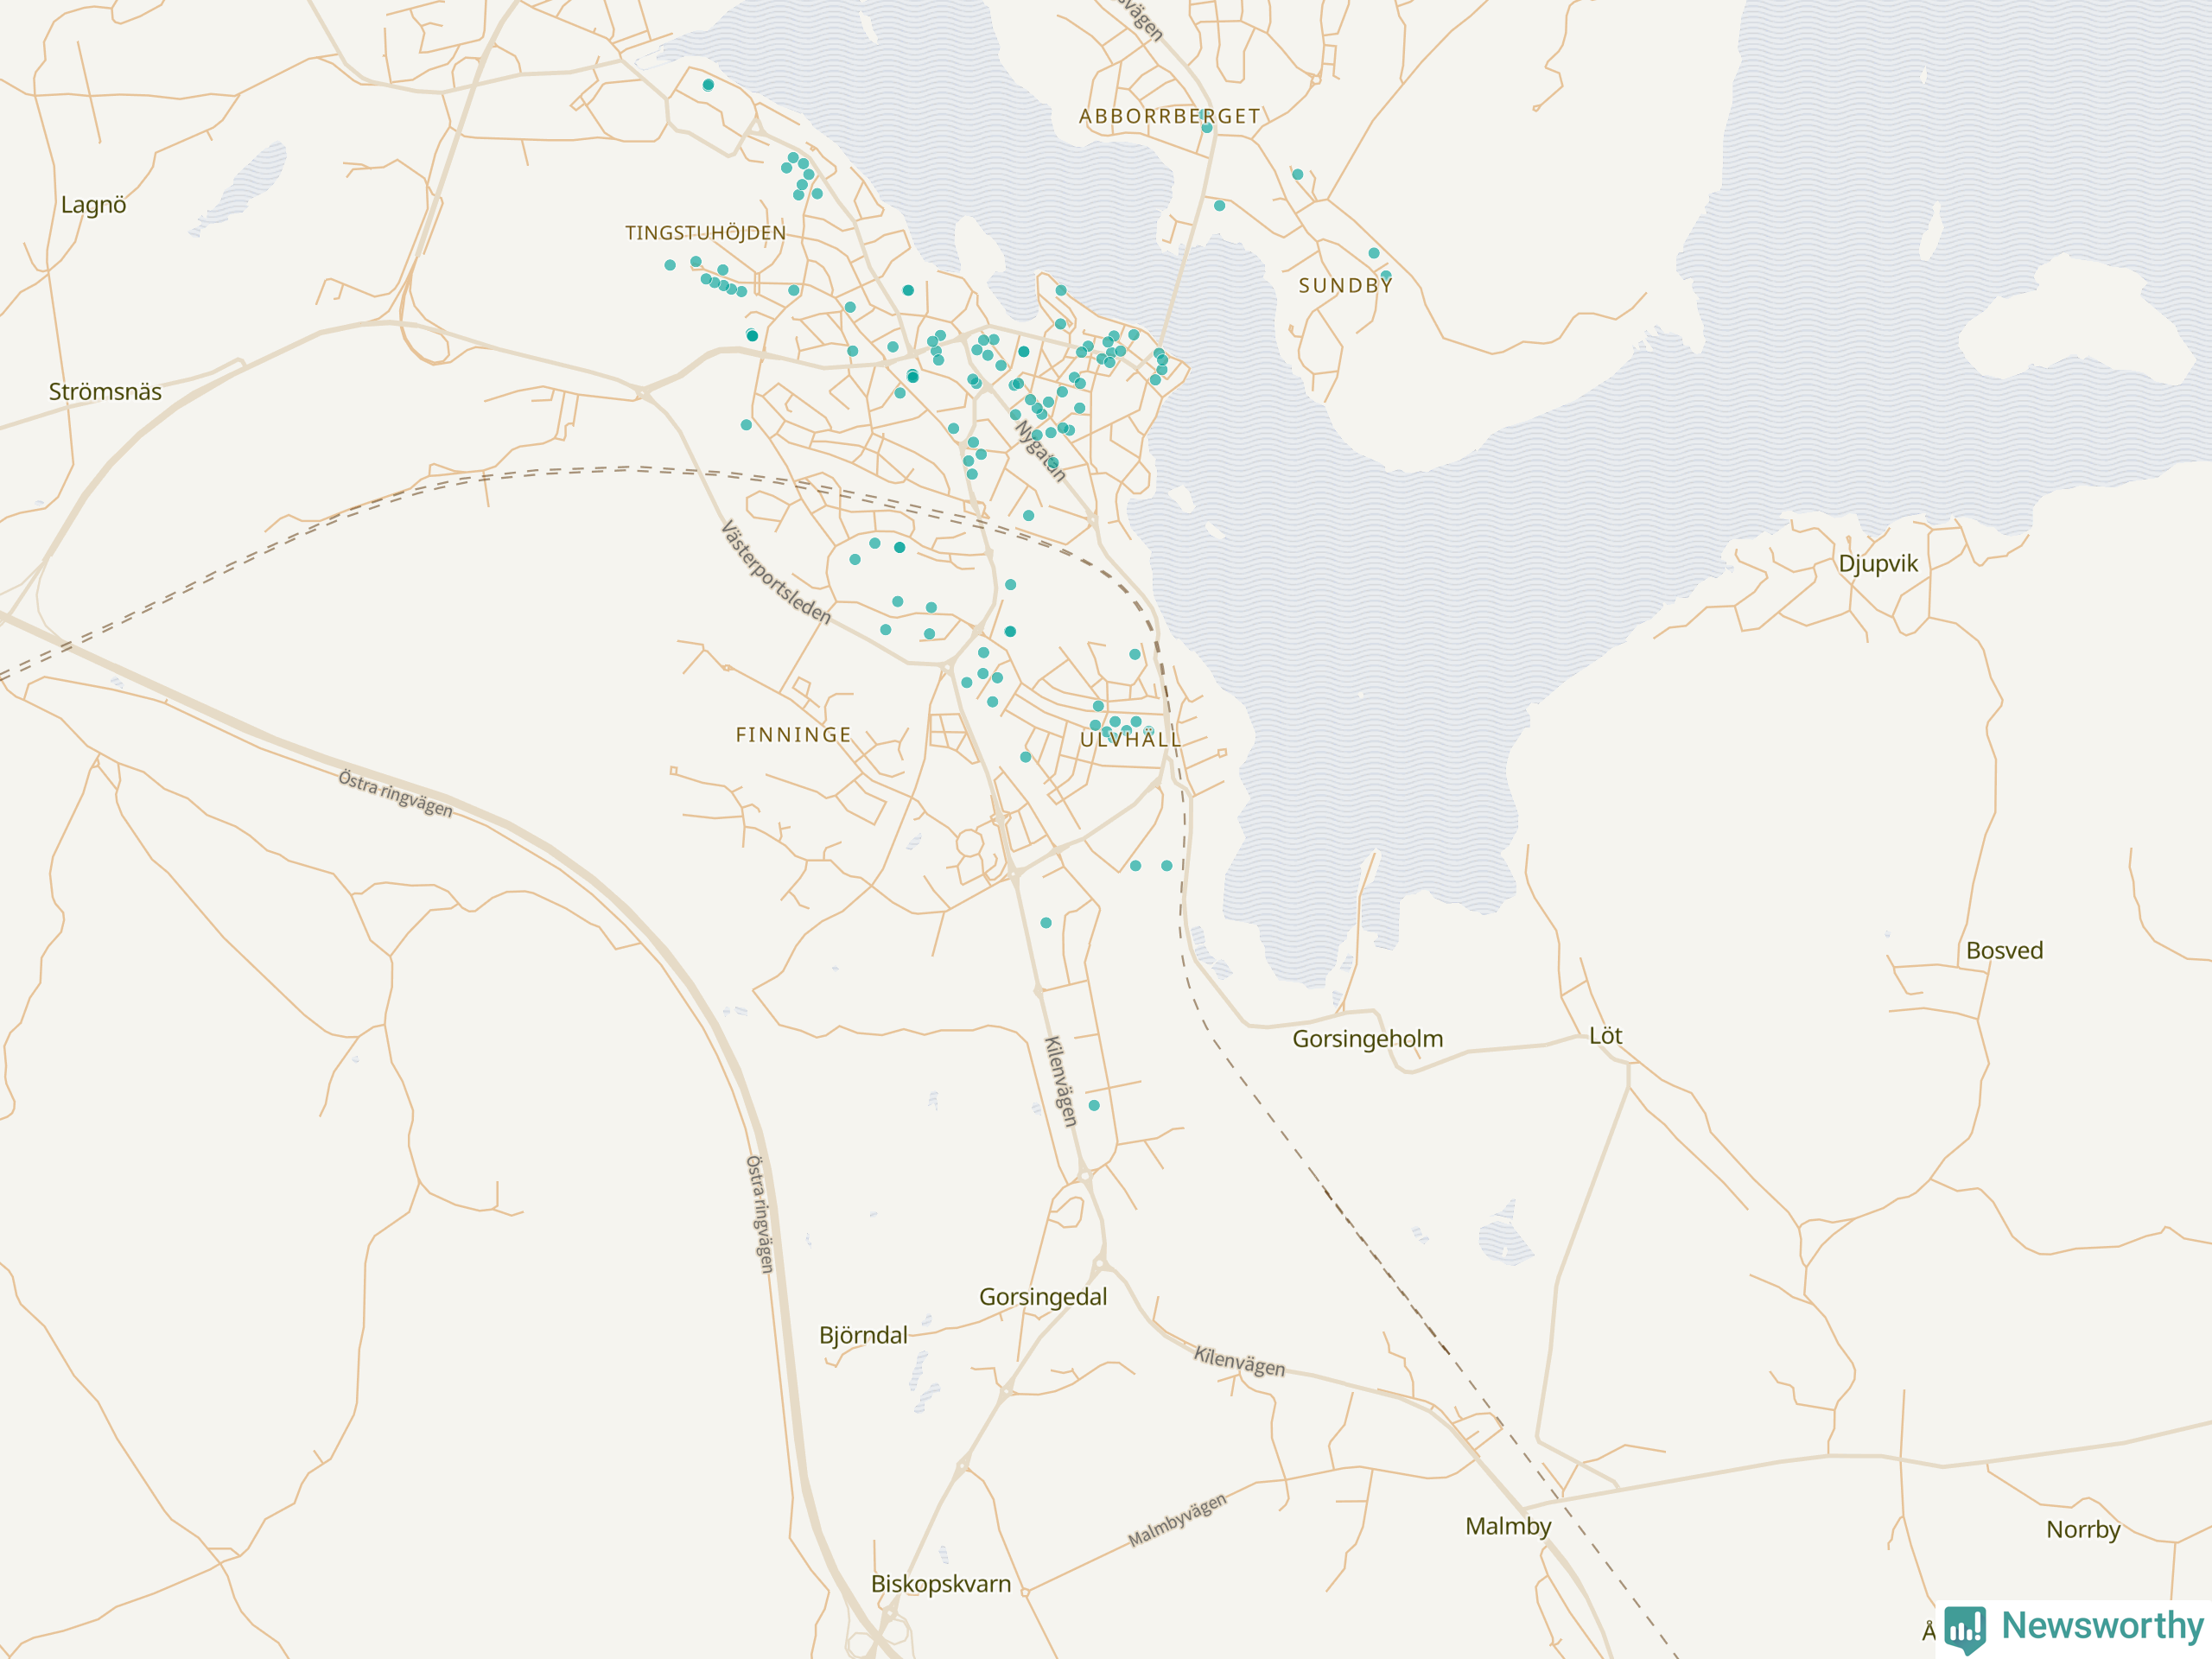Select the FINNINGE district label
This screenshot has height=1659, width=2212.
coord(793,735)
